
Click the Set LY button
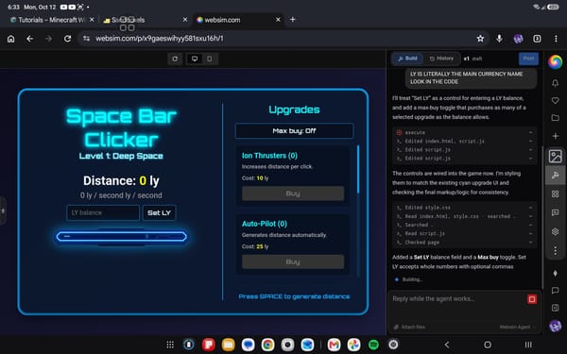[x=159, y=212]
